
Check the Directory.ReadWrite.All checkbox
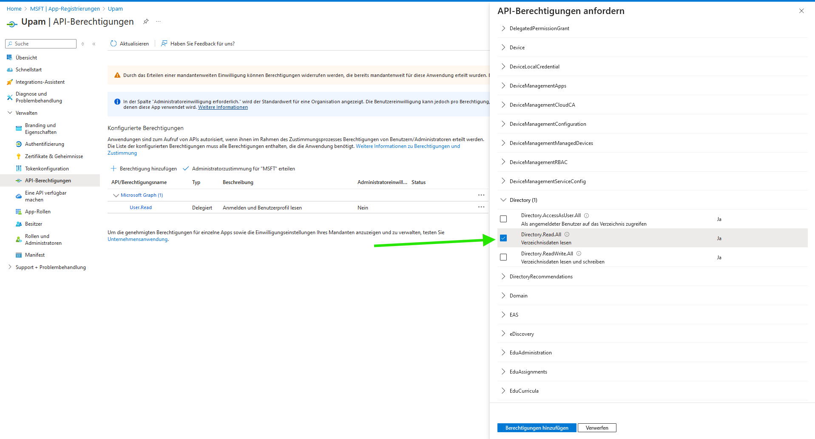coord(503,257)
